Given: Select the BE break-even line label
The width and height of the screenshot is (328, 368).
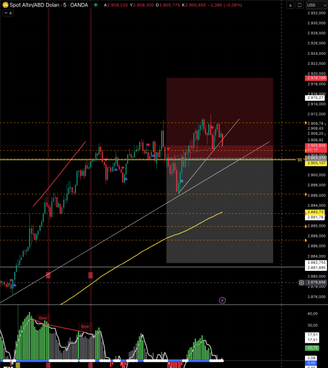Looking at the screenshot, I should [300, 160].
